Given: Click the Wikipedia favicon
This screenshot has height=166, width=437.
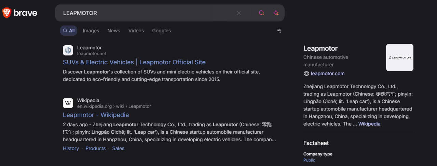Looking at the screenshot, I should click(x=68, y=103).
